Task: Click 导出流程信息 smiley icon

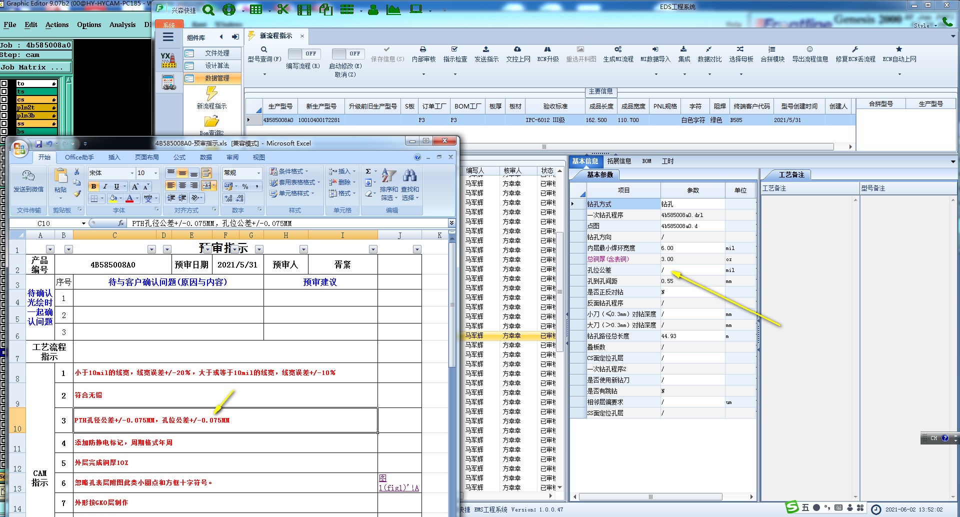Action: tap(809, 49)
